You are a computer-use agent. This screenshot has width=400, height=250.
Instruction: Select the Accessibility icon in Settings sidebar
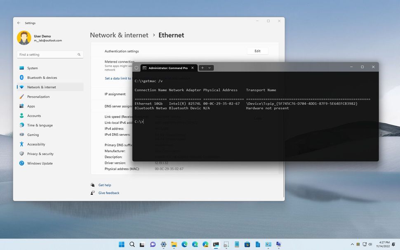pyautogui.click(x=21, y=144)
